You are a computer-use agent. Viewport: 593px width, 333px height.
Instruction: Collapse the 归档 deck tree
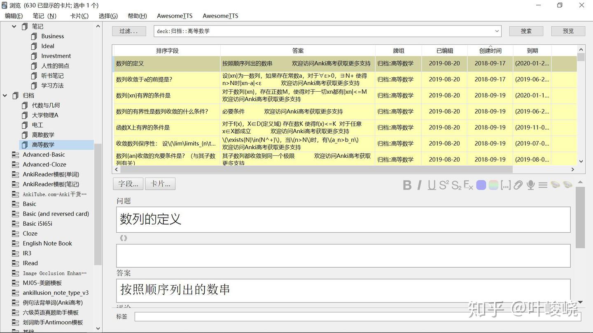click(x=5, y=95)
